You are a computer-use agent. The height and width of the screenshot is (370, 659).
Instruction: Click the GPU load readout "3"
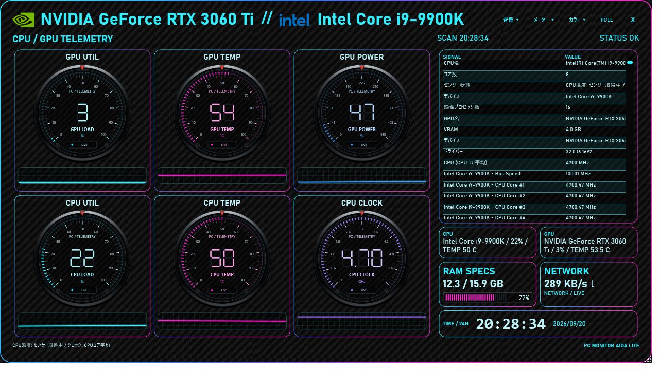[82, 113]
